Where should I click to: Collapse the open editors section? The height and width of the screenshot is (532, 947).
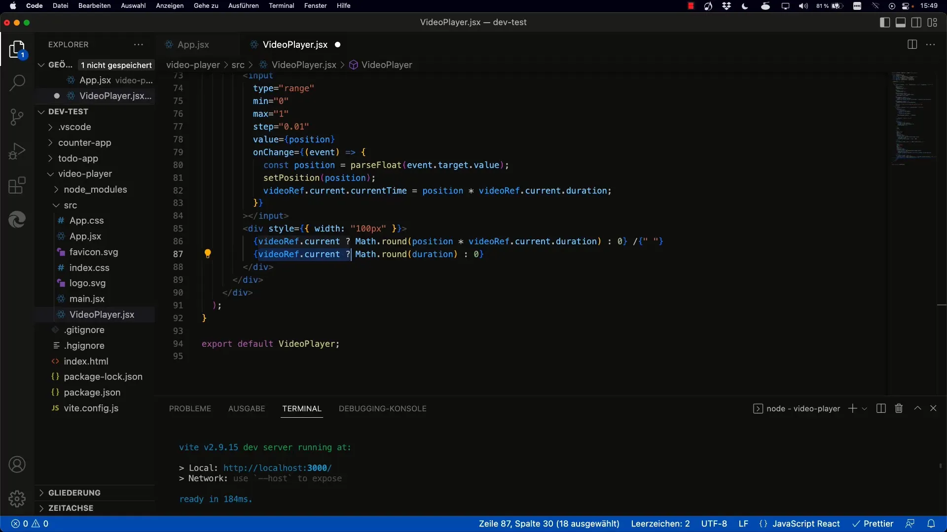point(41,65)
